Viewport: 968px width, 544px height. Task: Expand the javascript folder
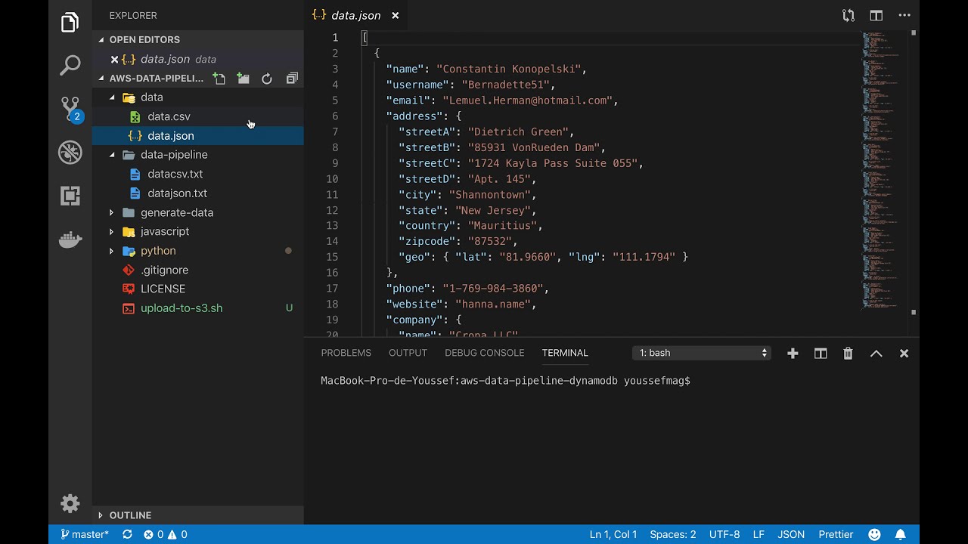tap(112, 231)
